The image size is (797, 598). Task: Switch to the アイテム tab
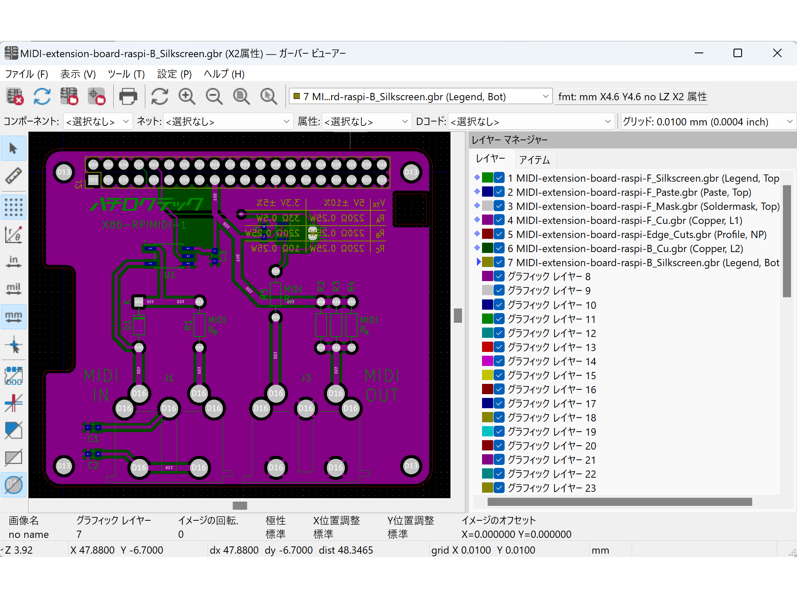coord(534,160)
